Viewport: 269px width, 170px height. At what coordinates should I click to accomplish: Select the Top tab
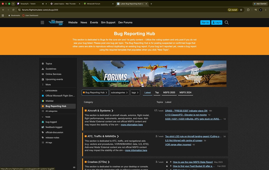(157, 92)
